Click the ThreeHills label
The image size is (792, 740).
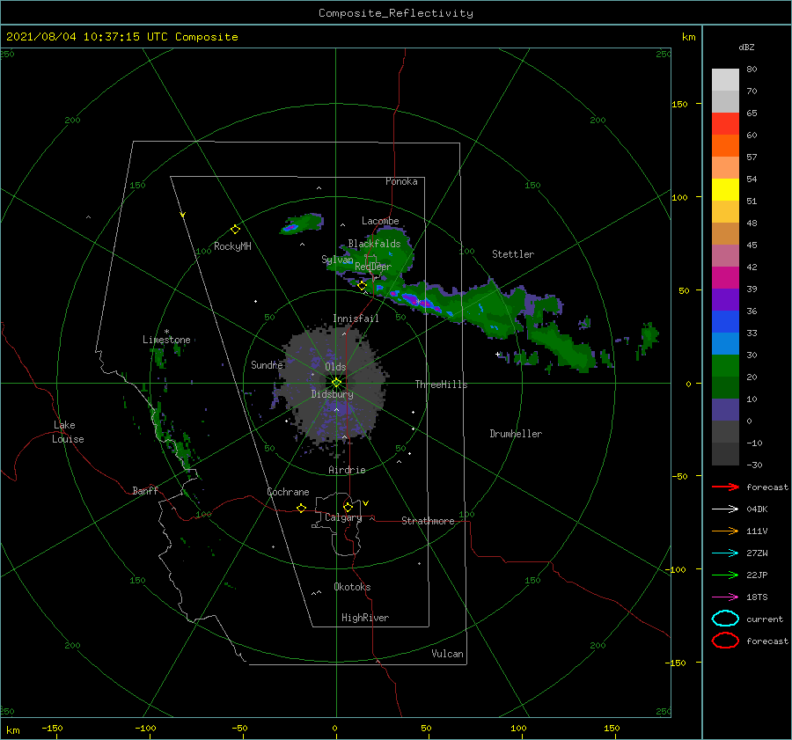coord(441,385)
